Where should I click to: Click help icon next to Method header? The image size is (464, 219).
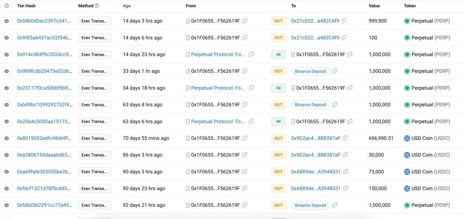click(x=97, y=6)
